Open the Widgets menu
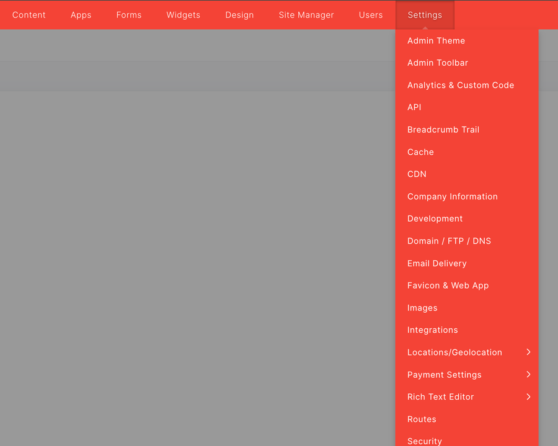 click(184, 15)
